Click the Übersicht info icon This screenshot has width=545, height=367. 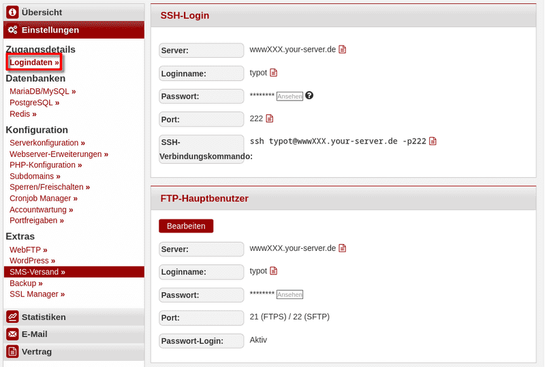(12, 12)
